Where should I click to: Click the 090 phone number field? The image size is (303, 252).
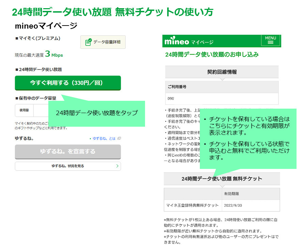point(222,99)
